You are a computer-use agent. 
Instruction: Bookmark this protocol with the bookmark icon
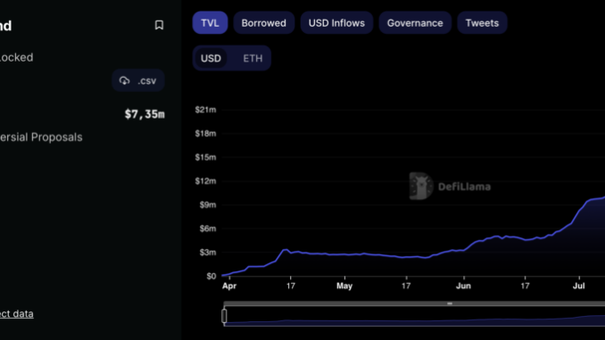point(159,25)
